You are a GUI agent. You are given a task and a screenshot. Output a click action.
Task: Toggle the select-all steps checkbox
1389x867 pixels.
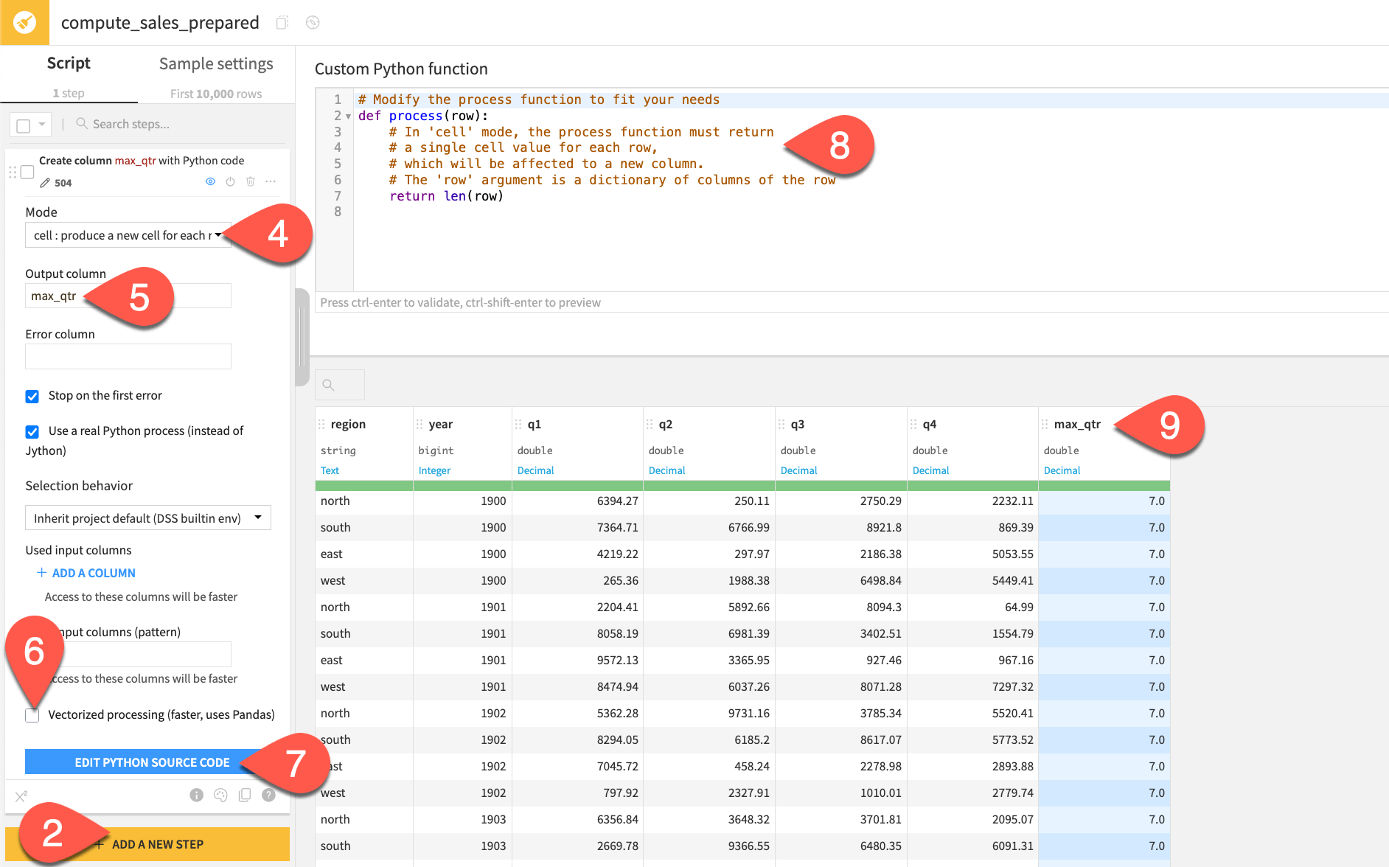click(24, 125)
